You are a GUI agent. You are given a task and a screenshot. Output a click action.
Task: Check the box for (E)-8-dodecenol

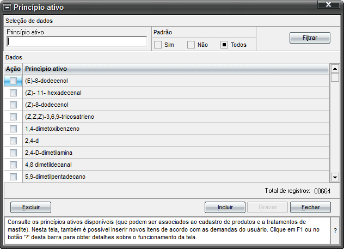(x=13, y=81)
